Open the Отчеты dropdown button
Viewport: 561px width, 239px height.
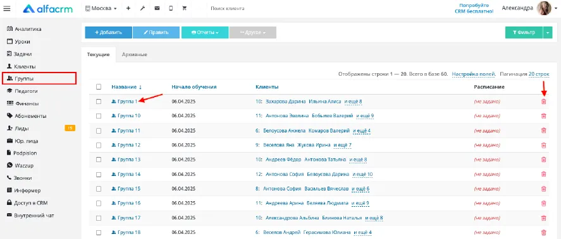205,32
